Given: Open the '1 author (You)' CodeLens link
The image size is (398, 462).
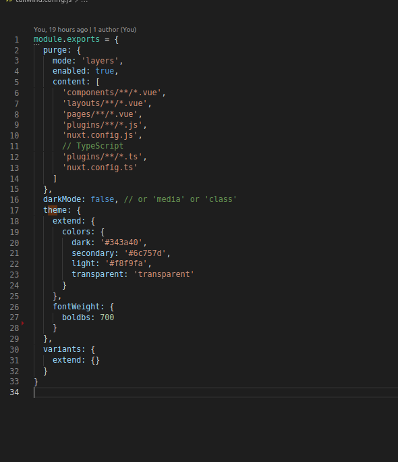Looking at the screenshot, I should 115,30.
